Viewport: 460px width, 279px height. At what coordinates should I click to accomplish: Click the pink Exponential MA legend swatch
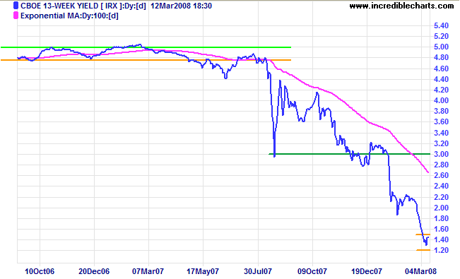[16, 16]
